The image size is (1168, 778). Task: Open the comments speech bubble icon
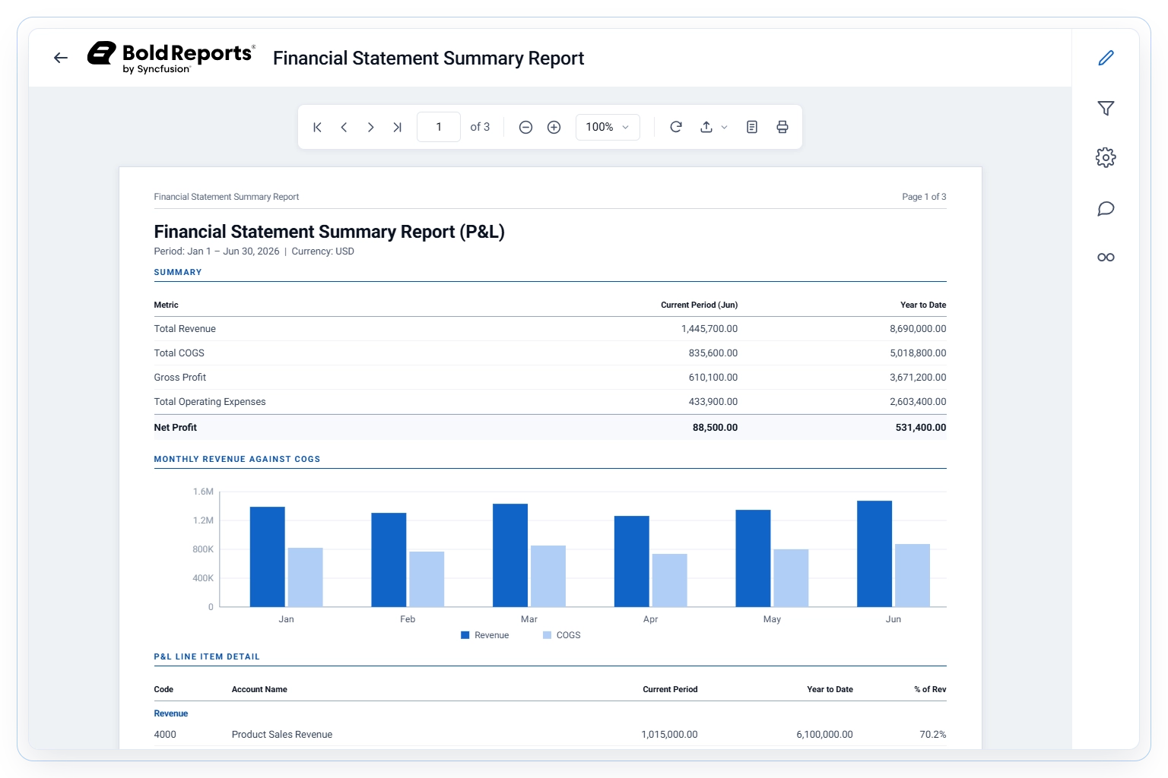pyautogui.click(x=1106, y=208)
